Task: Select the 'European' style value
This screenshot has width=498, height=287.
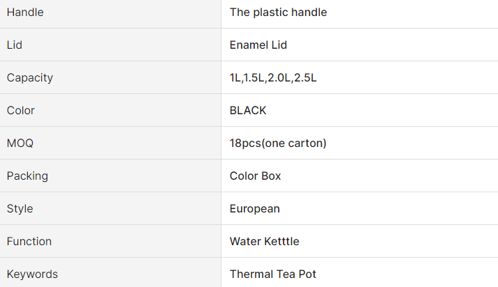Action: [255, 209]
